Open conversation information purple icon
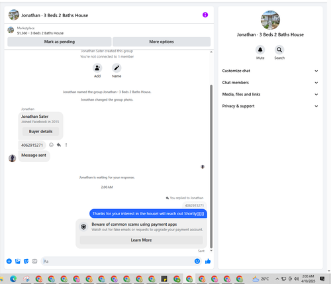Image resolution: width=331 pixels, height=284 pixels. (x=205, y=15)
